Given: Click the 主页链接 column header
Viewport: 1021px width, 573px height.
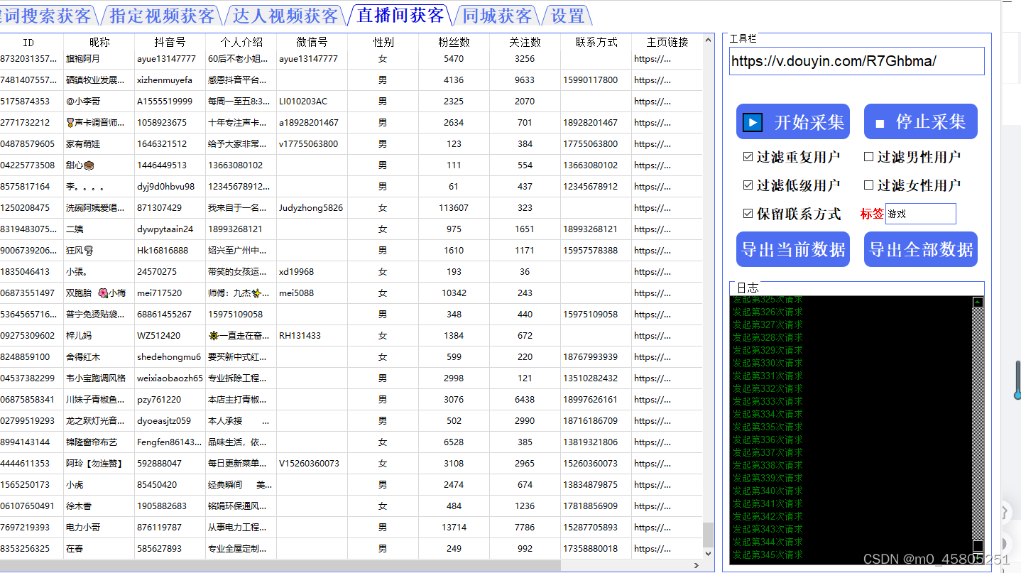Looking at the screenshot, I should pos(667,42).
